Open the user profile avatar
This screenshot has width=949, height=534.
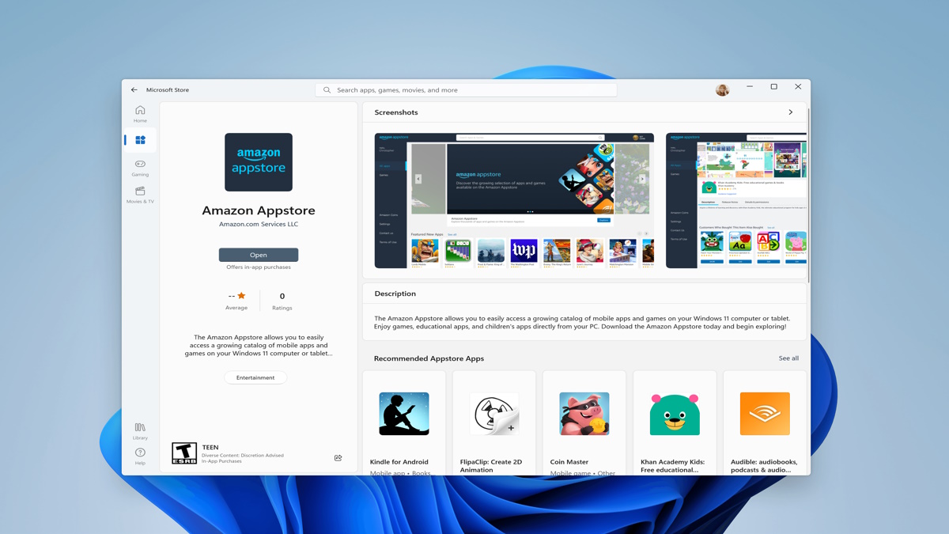[722, 89]
